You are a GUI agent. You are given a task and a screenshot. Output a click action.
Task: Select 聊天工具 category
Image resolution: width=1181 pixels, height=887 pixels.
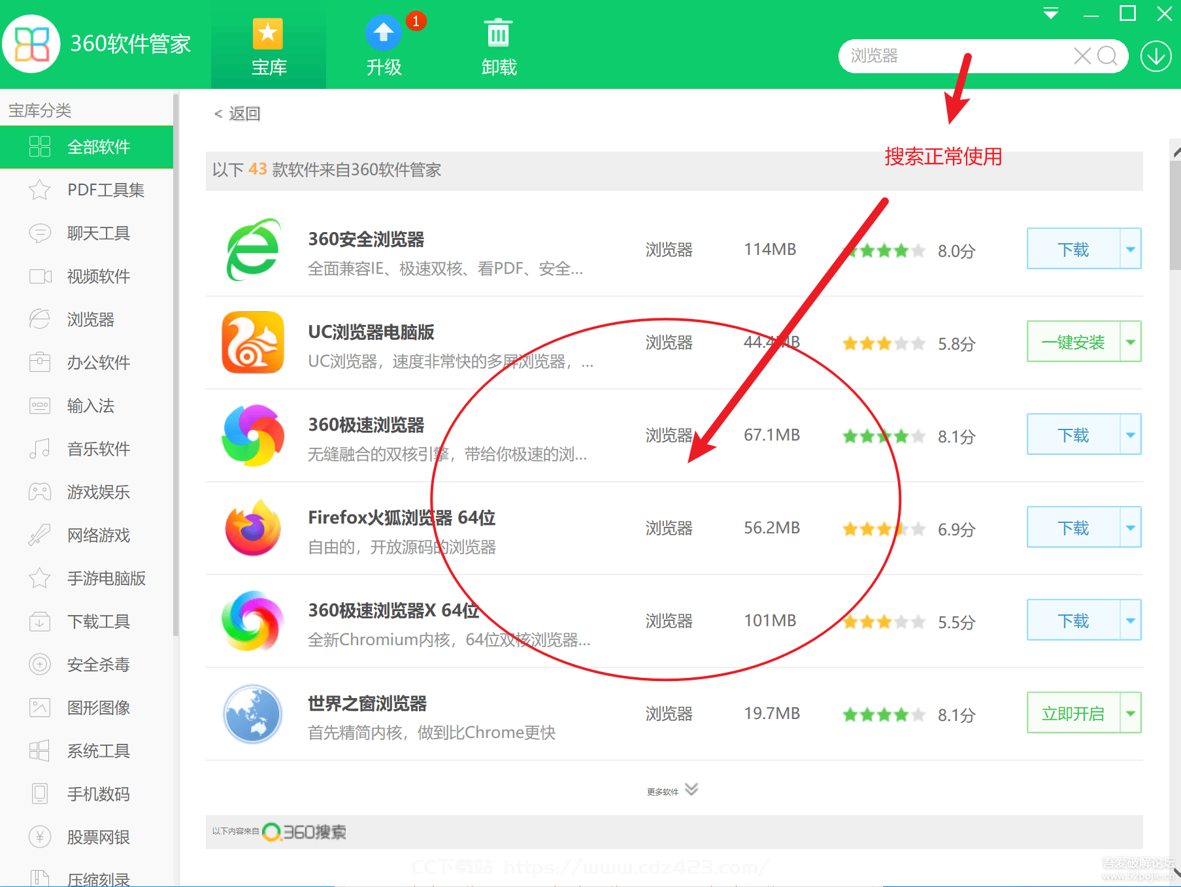(x=86, y=233)
